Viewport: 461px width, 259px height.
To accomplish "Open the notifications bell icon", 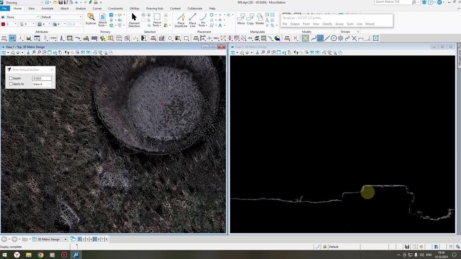I will coord(424,2).
